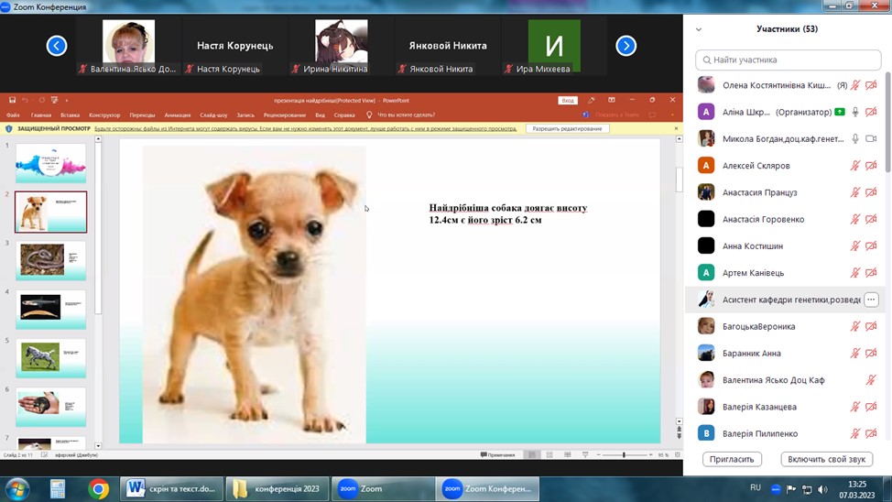Type in the Найти участника search field

(788, 60)
